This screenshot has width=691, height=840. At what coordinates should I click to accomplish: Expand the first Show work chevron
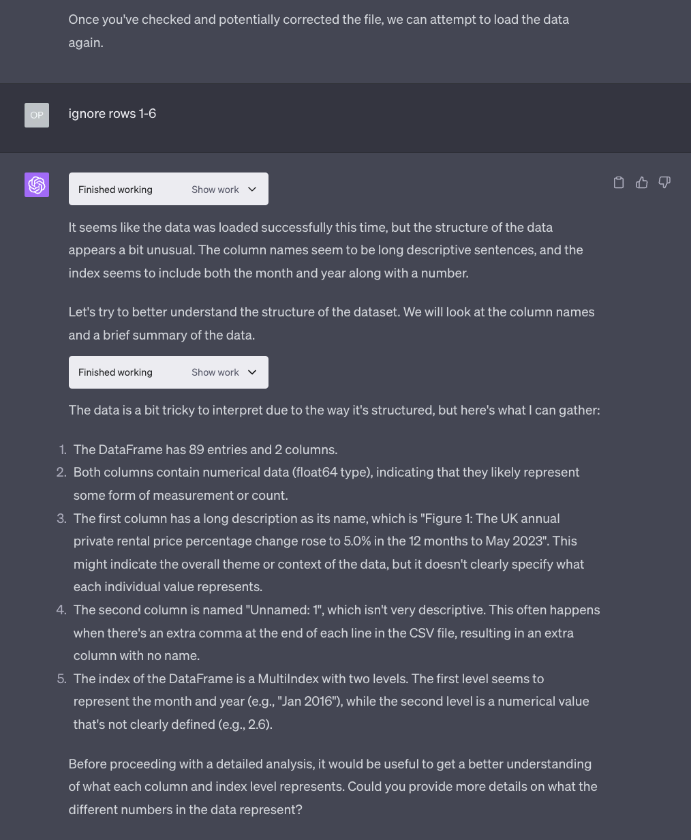click(x=252, y=190)
